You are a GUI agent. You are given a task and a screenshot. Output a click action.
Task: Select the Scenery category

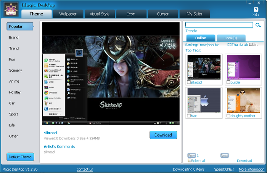tap(15, 70)
